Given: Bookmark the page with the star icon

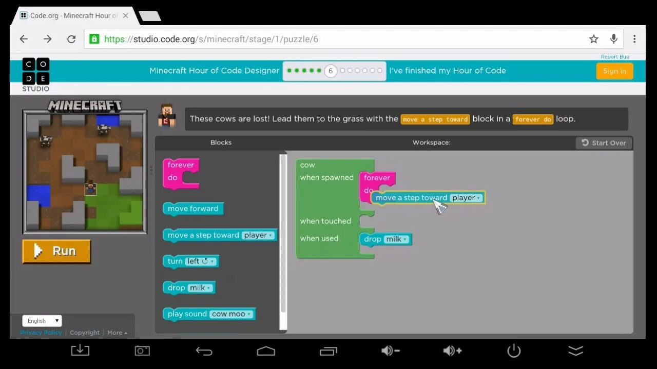Looking at the screenshot, I should point(594,39).
